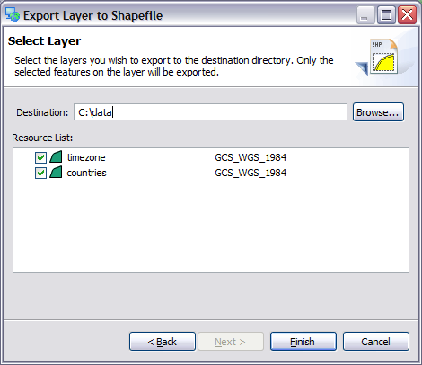Select the countries layer name
Screen dimensions: 422x365
[x=86, y=173]
